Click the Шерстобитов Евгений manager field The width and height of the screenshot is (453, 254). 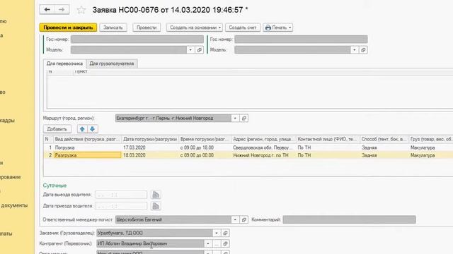173,219
